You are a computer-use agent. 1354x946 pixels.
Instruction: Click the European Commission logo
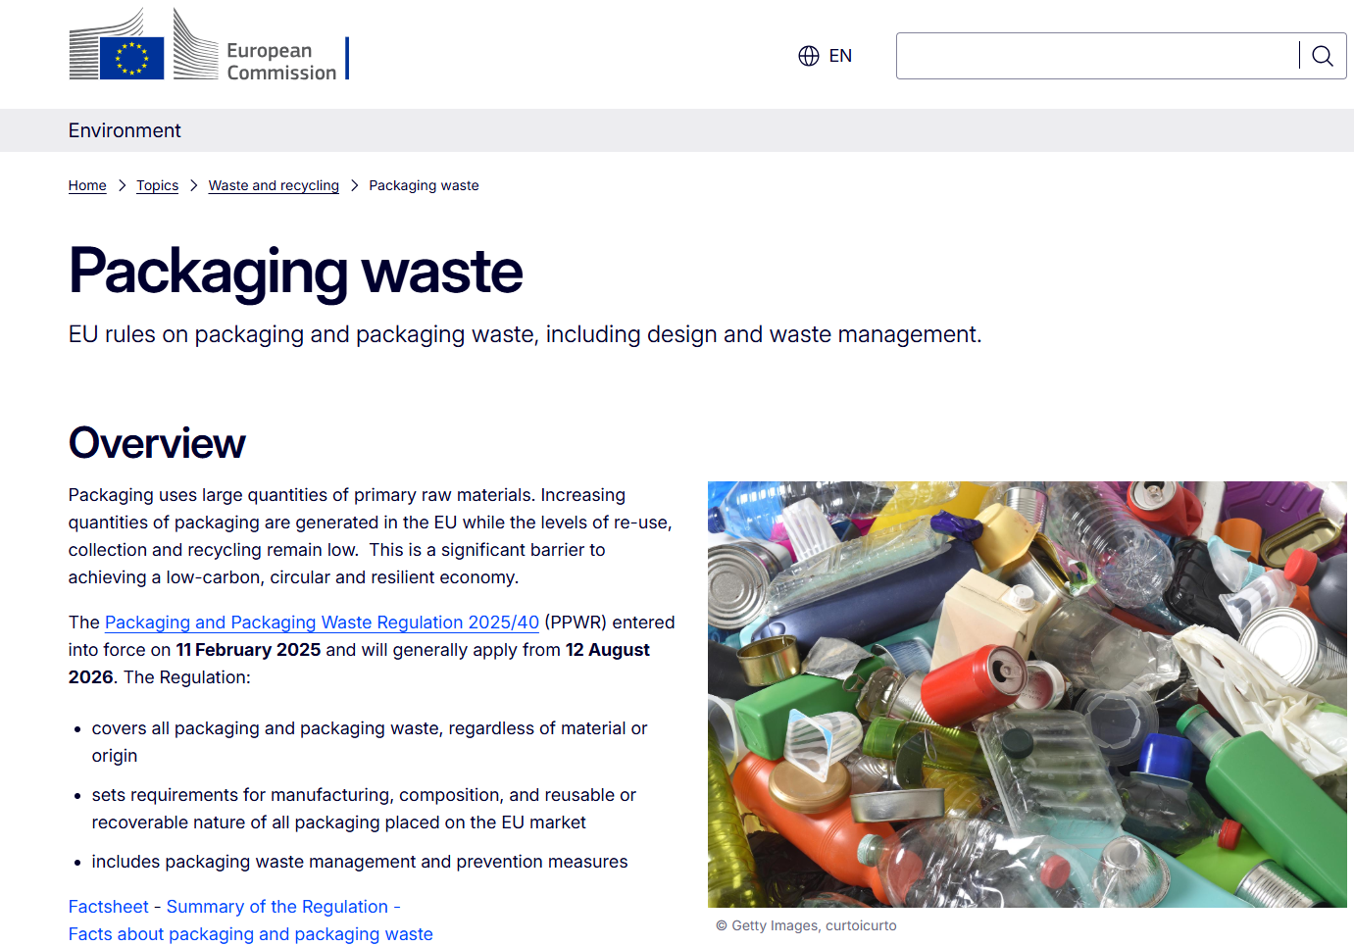coord(209,45)
